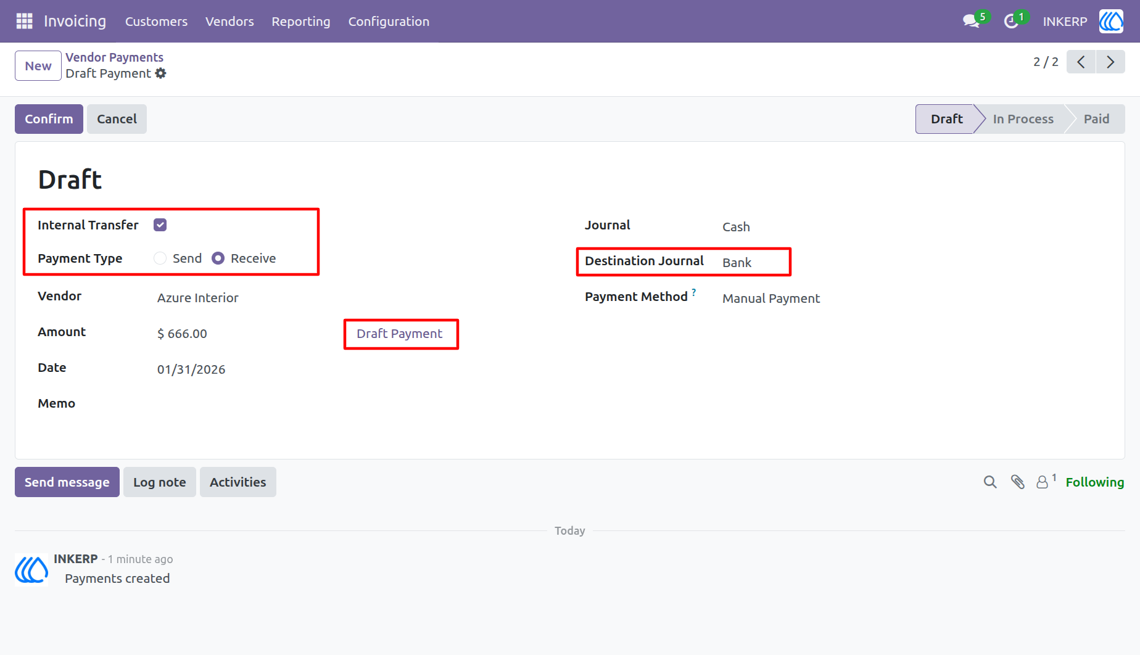
Task: Open the Reporting menu
Action: (301, 22)
